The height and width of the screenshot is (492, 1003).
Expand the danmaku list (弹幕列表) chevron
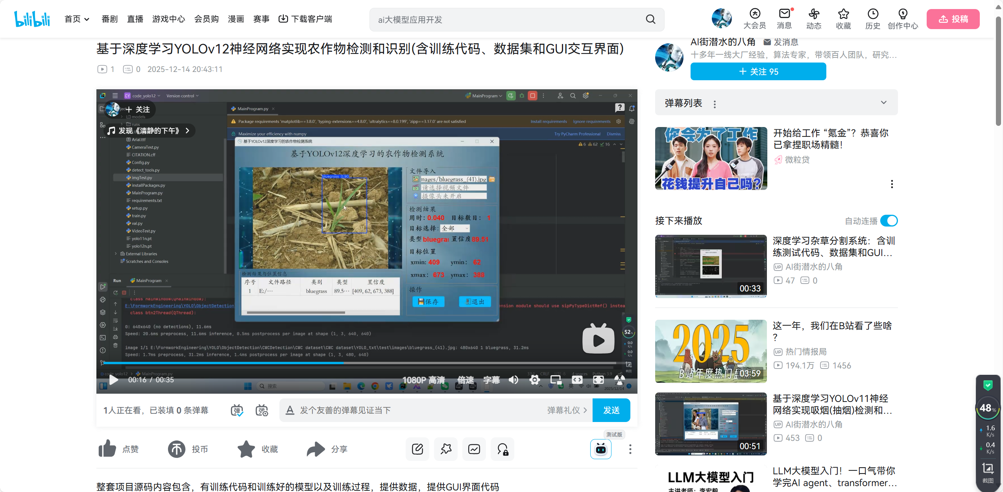coord(883,103)
